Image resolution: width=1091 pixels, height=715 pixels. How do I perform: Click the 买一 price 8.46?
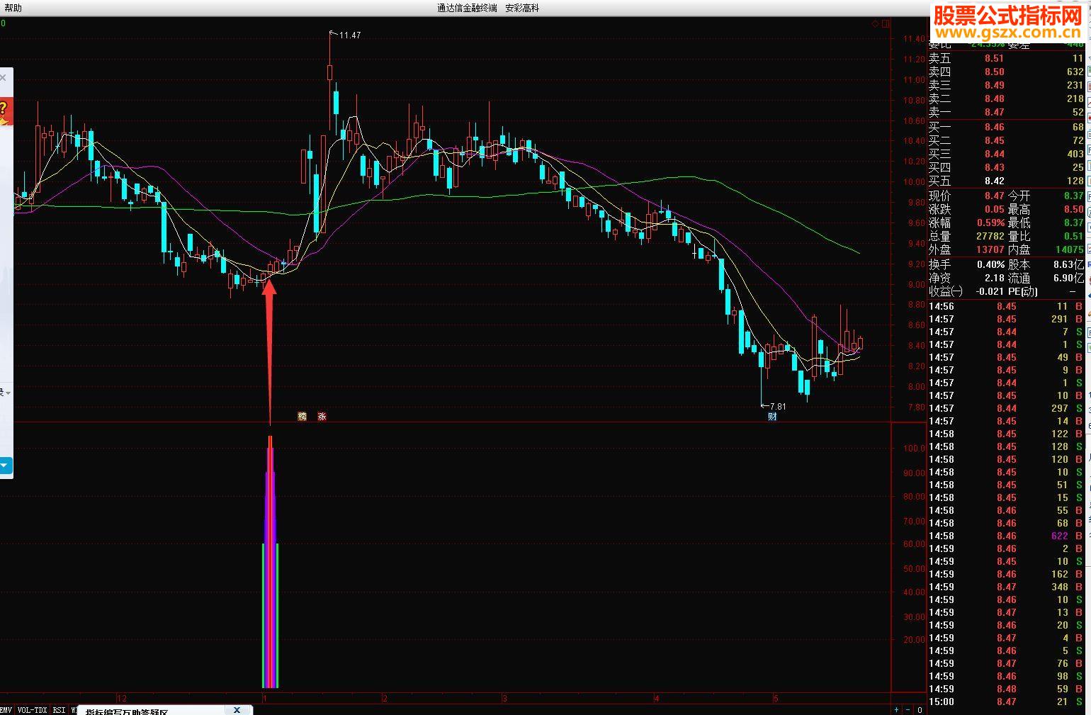pos(994,128)
